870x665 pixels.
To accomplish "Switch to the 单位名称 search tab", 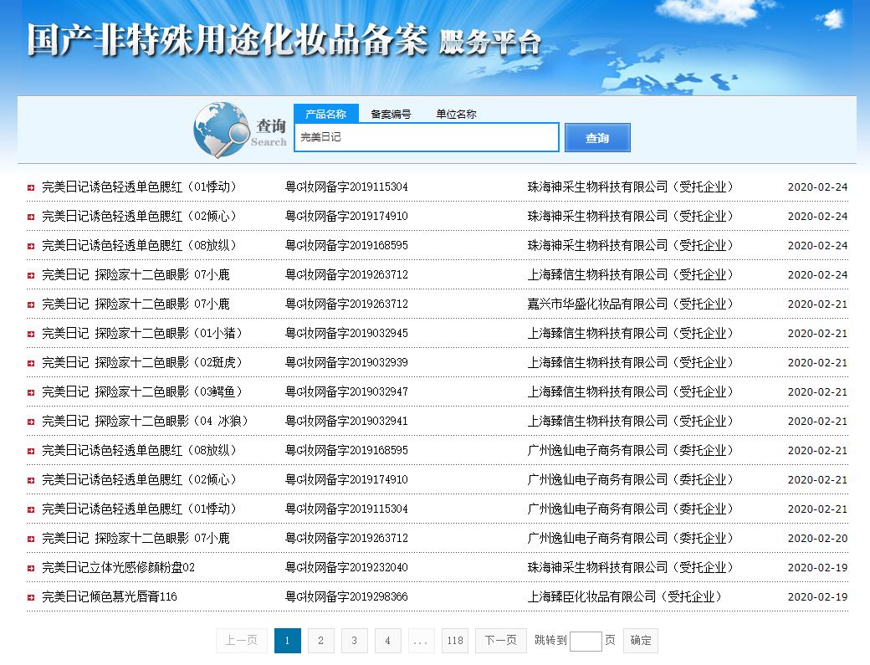I will [x=455, y=114].
